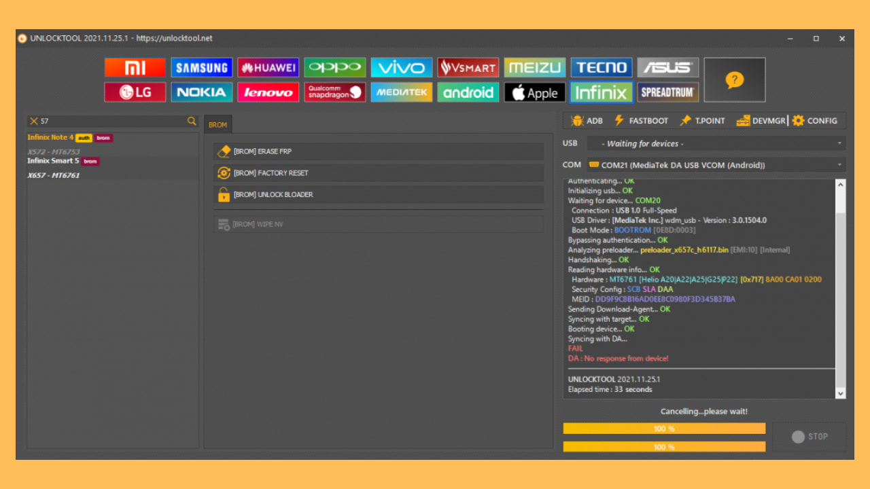This screenshot has width=870, height=489.
Task: Open the OPPO brand section
Action: coord(334,67)
